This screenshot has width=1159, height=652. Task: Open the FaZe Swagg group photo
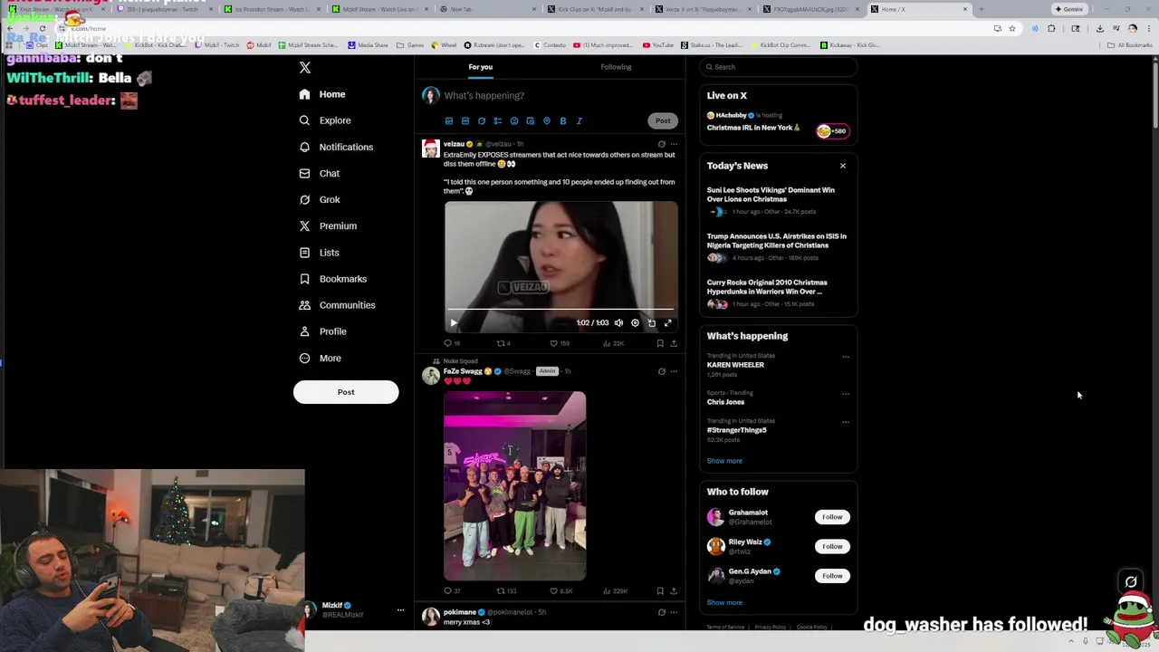(x=515, y=485)
